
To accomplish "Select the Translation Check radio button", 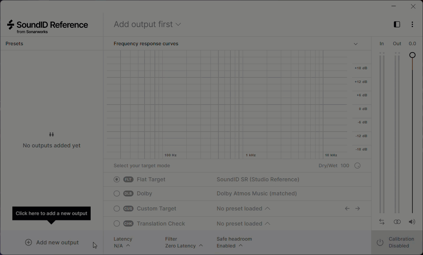I will click(117, 223).
